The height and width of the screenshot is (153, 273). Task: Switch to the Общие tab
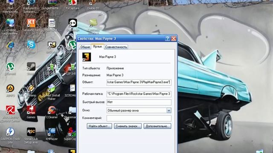(x=85, y=47)
